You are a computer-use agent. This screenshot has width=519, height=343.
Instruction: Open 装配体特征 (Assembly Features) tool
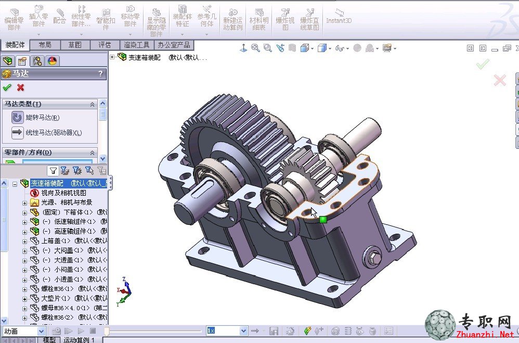[183, 17]
